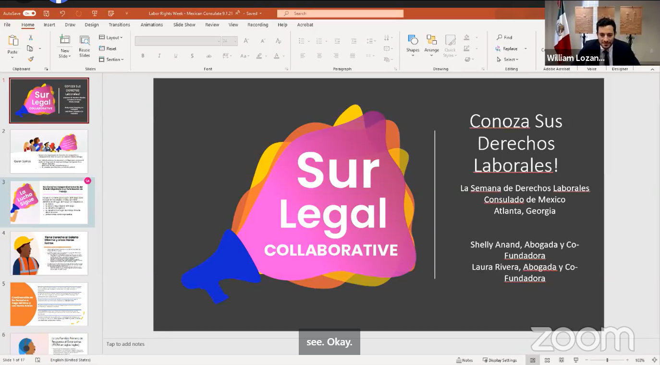Toggle Italic formatting
This screenshot has width=660, height=365.
pos(159,56)
